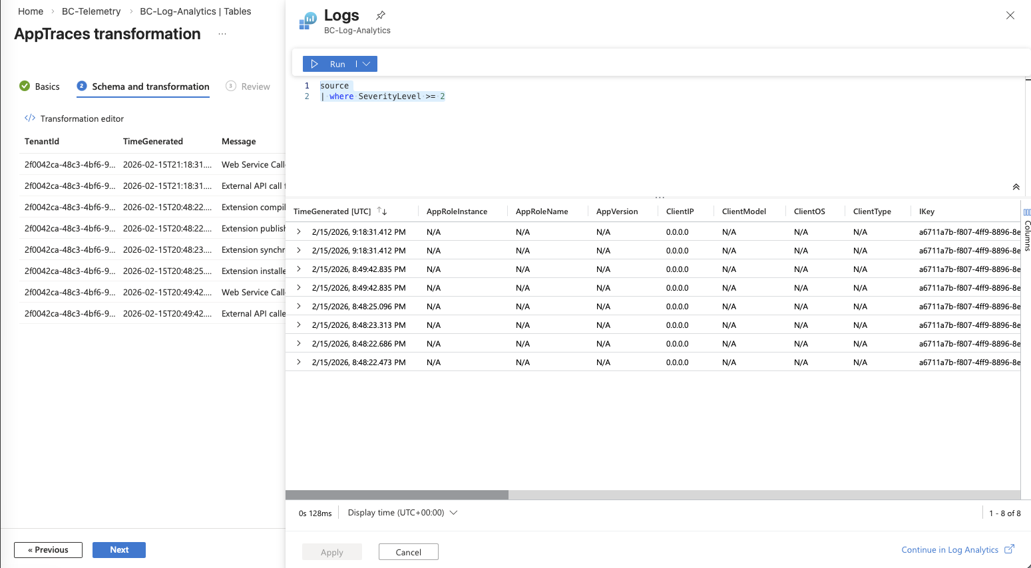The image size is (1031, 568).
Task: Expand the 8:48:22.473 PM result row
Action: pos(299,362)
